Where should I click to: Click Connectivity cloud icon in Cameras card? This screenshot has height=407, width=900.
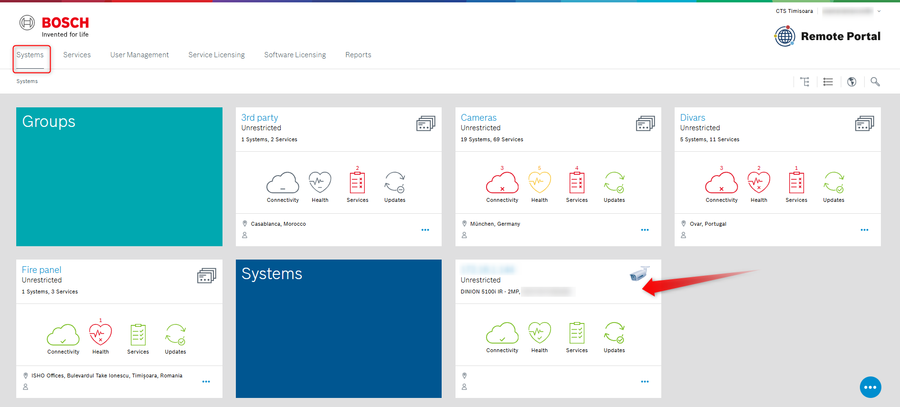coord(502,183)
